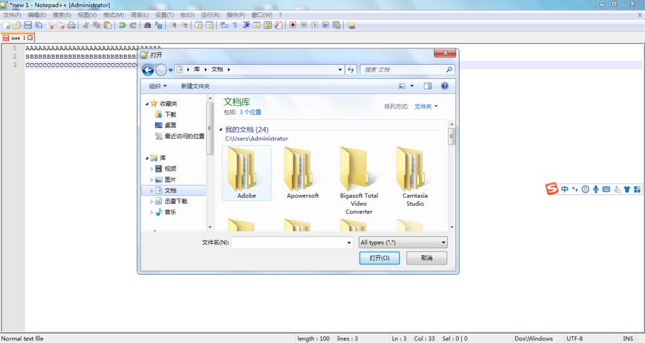The height and width of the screenshot is (343, 645).
Task: Click the blue Back arrow in dialog
Action: 148,70
